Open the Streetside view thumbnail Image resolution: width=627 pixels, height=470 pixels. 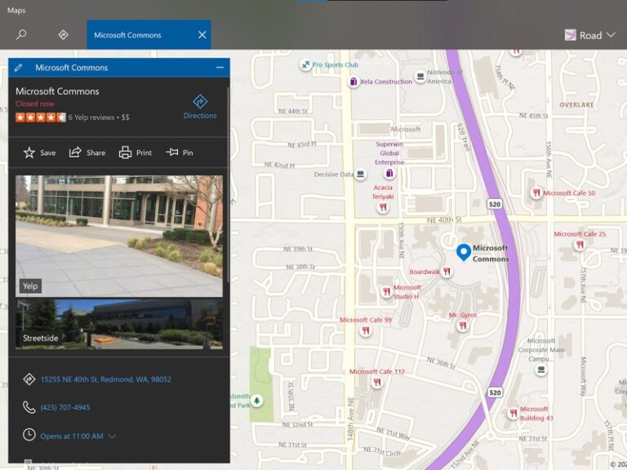[x=118, y=324]
